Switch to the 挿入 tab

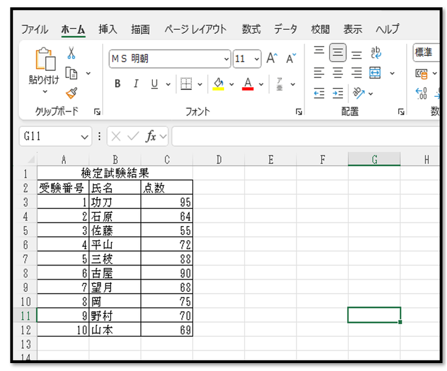click(x=108, y=29)
